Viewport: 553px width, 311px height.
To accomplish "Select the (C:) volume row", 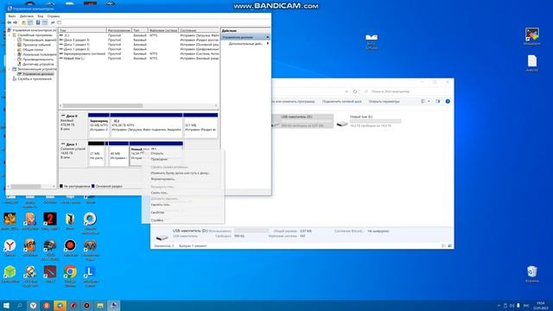I will point(138,35).
